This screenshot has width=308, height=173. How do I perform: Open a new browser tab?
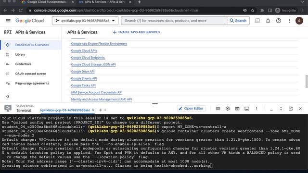point(139,2)
